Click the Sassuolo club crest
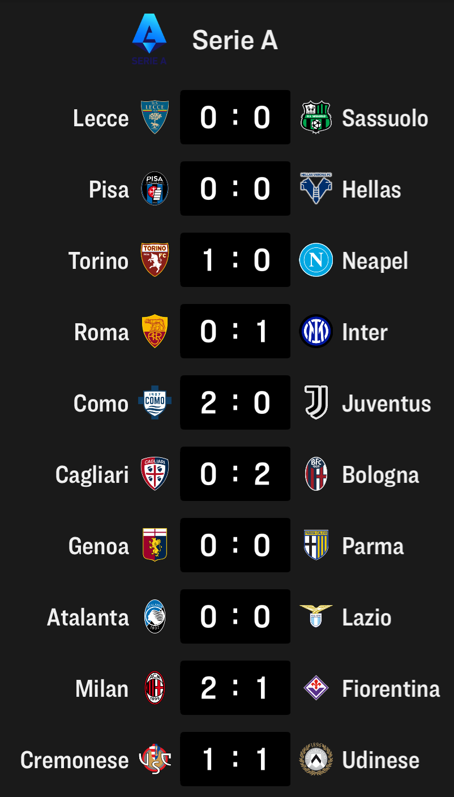454x797 pixels. pos(315,117)
